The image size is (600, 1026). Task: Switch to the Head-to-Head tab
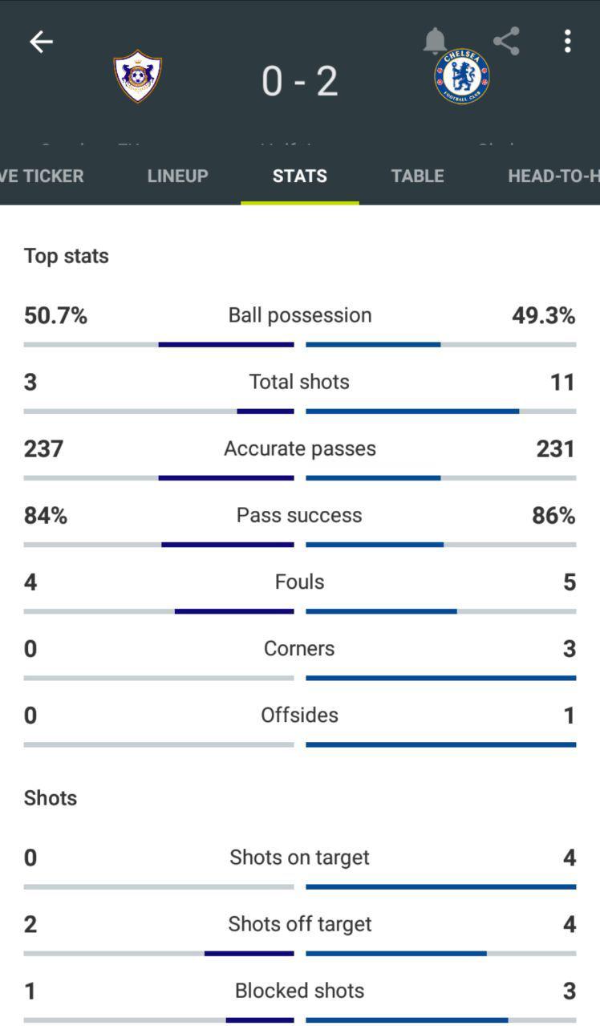pyautogui.click(x=553, y=176)
